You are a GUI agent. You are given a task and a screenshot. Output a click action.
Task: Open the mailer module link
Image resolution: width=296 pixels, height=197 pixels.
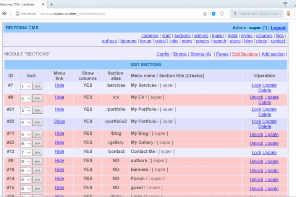pos(218,36)
